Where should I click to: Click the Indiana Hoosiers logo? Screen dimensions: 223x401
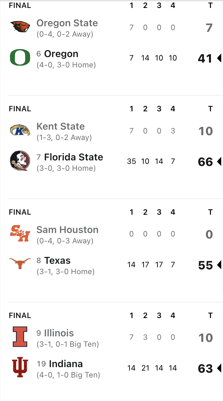[20, 367]
